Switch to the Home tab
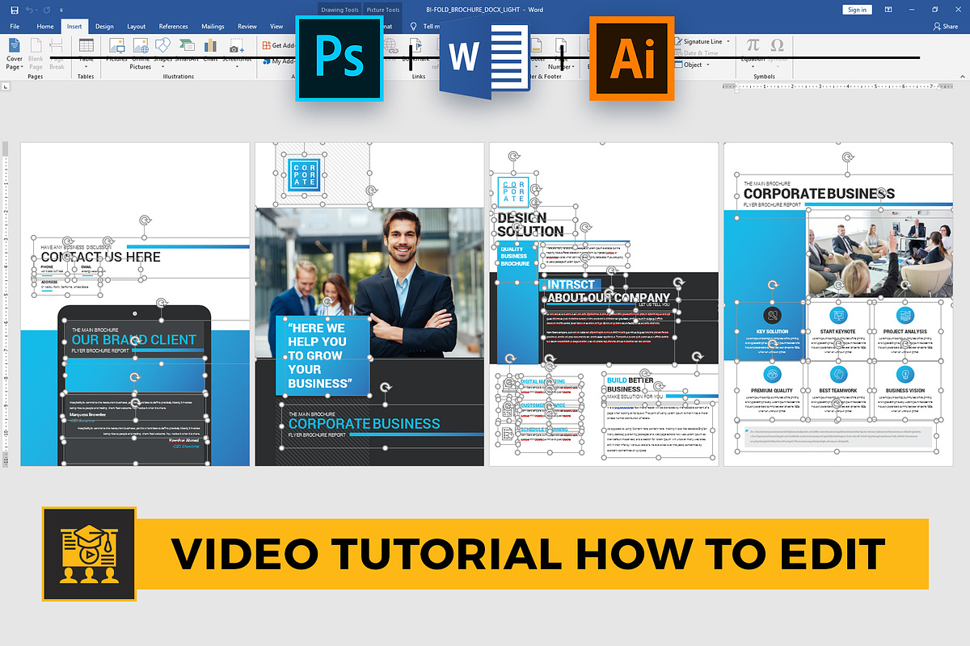This screenshot has width=970, height=646. pyautogui.click(x=45, y=27)
